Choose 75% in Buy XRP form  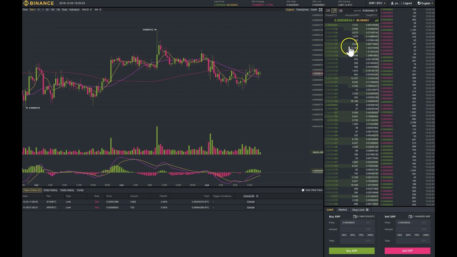click(361, 235)
